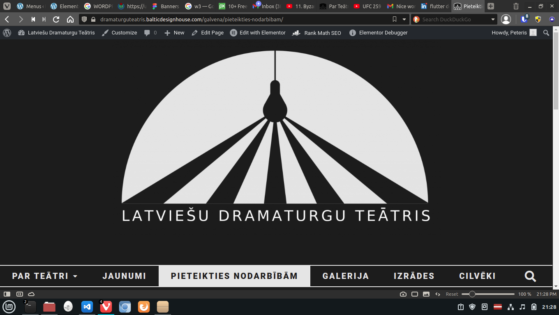Bookmark this page via bookmark icon
Image resolution: width=559 pixels, height=315 pixels.
pos(395,19)
